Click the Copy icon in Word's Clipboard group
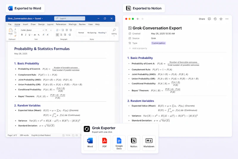 pos(15,33)
